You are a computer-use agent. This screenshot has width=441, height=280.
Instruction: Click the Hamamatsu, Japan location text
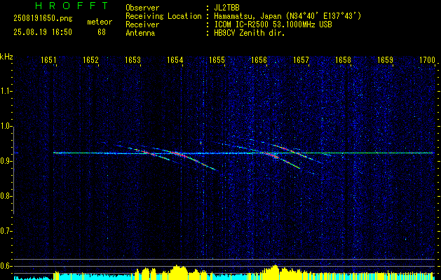(x=287, y=16)
